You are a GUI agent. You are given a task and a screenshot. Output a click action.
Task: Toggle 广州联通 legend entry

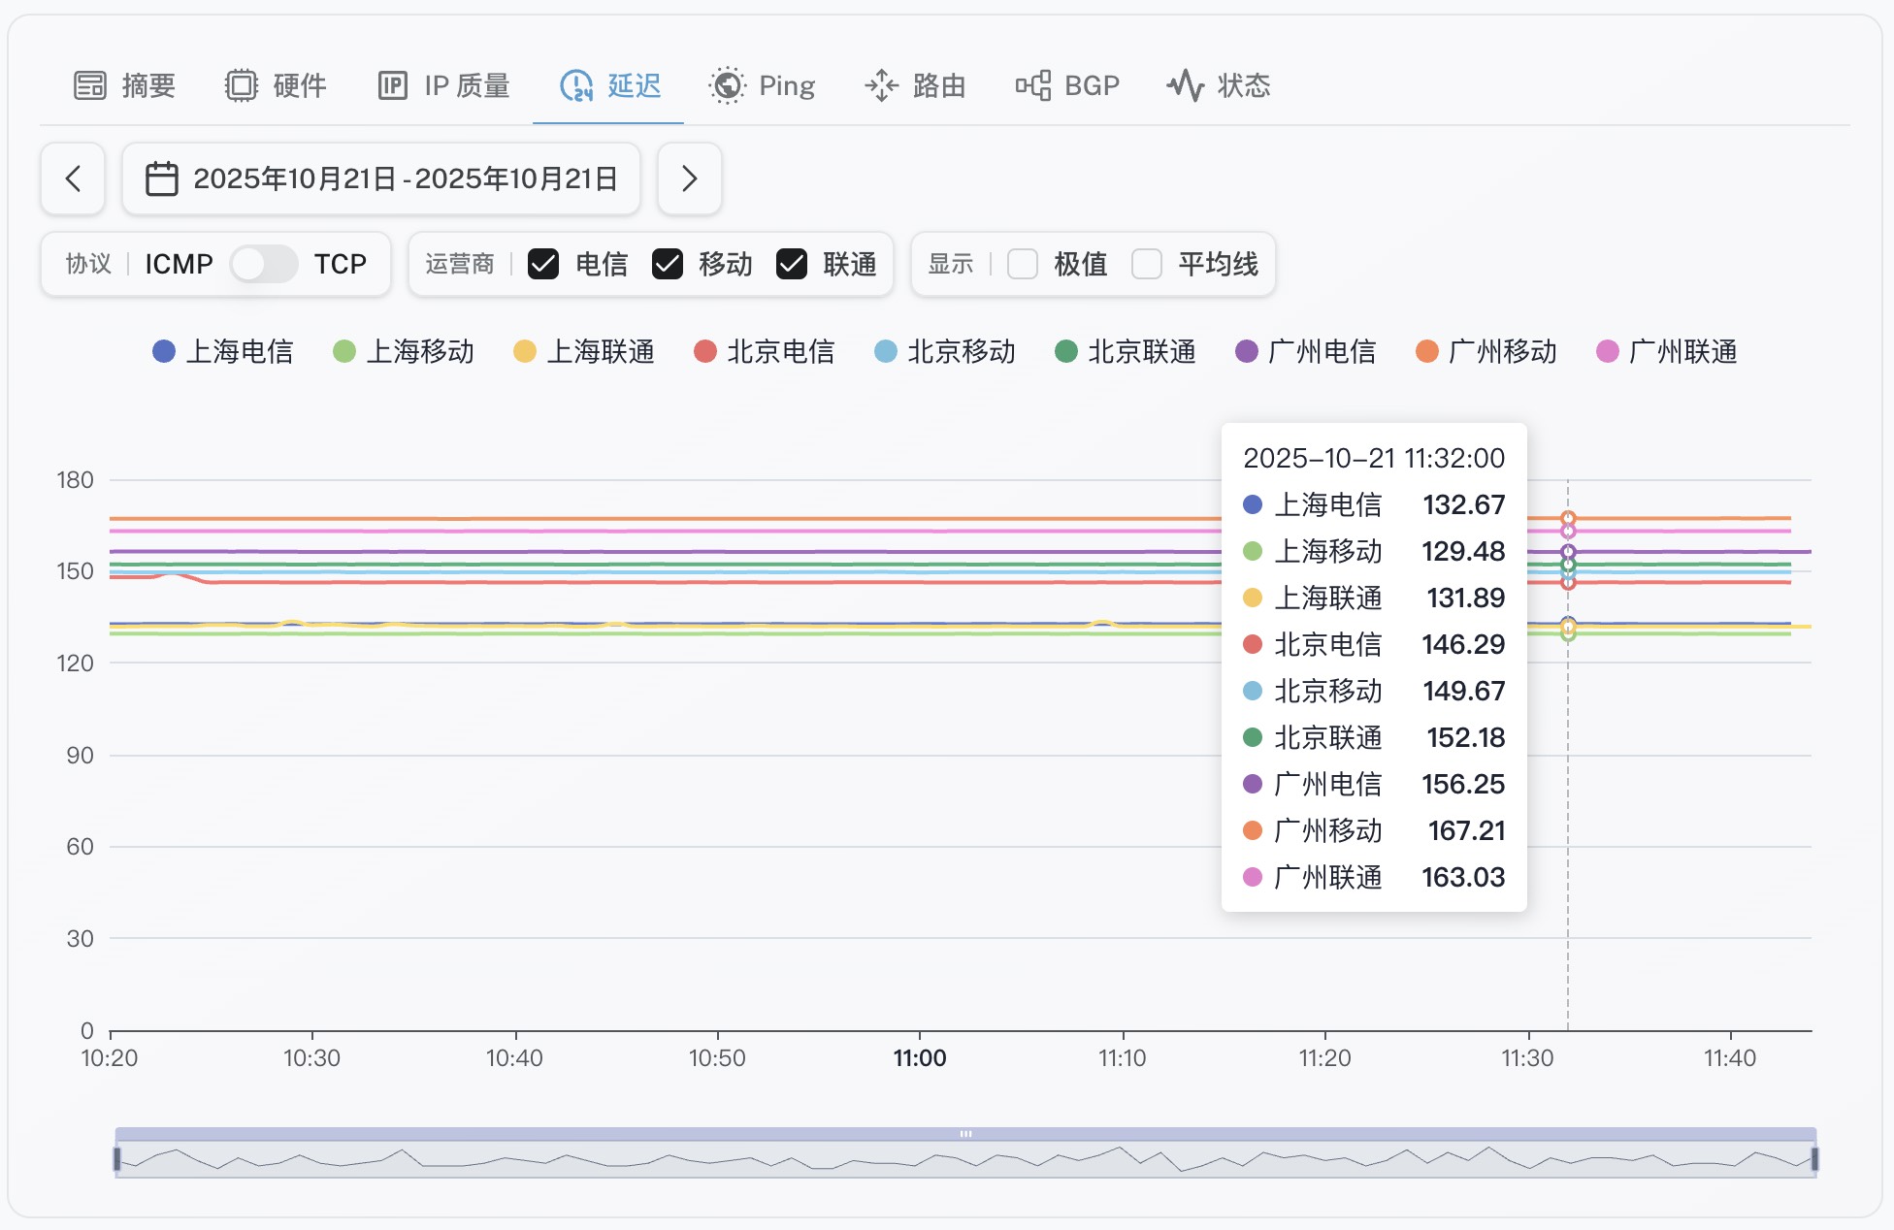click(x=1667, y=351)
